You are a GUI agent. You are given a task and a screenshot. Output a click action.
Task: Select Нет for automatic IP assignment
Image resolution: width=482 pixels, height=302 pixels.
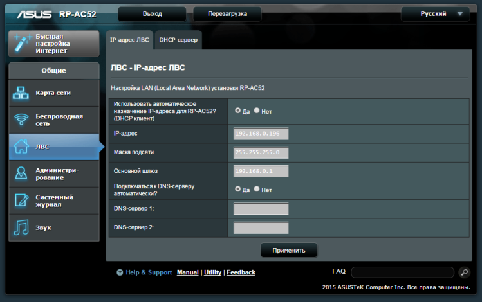pos(256,111)
